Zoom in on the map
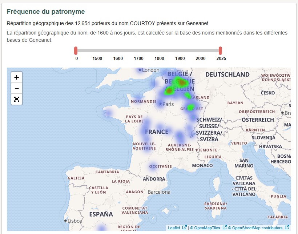This screenshot has height=234, width=298. 16,77
